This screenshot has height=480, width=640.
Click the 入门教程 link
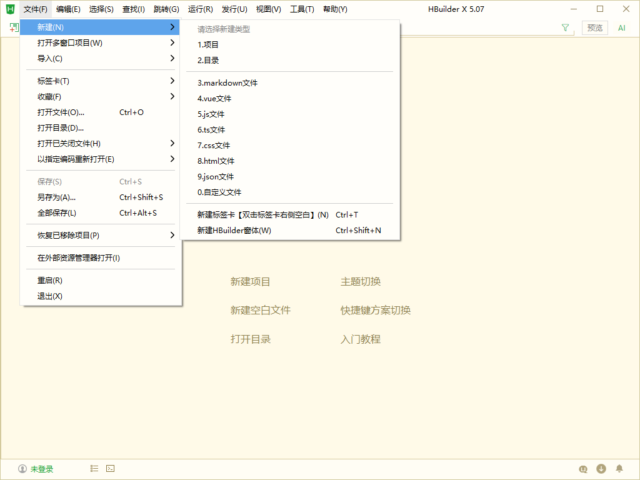[x=361, y=339]
